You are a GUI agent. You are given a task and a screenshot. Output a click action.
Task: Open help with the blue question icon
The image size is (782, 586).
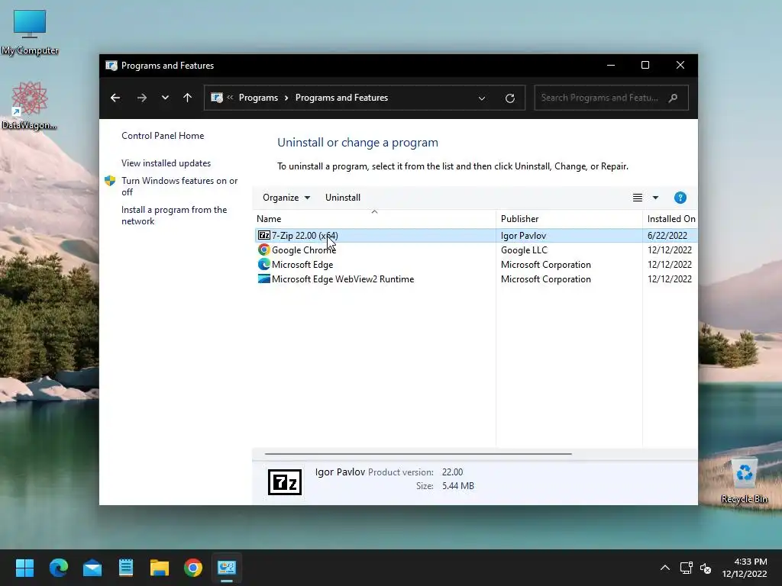click(x=680, y=198)
